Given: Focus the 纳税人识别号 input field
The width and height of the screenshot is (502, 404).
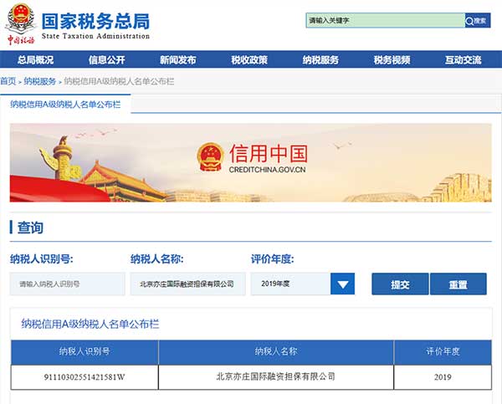Looking at the screenshot, I should (67, 284).
